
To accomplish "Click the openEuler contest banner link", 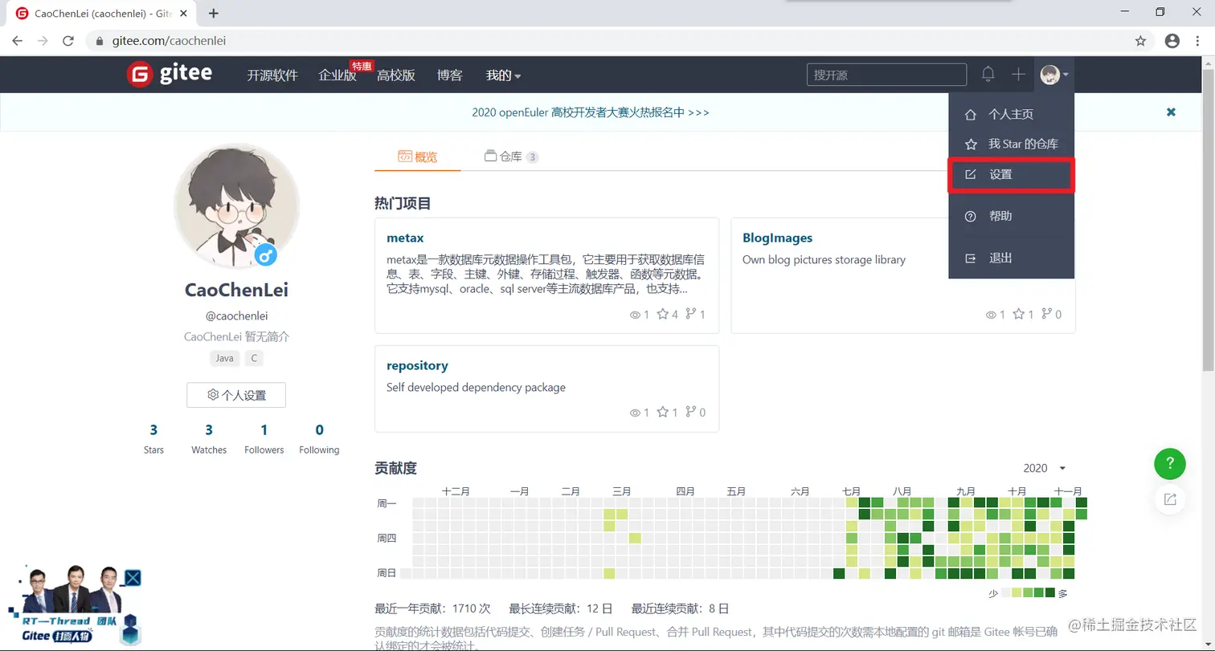I will [591, 112].
